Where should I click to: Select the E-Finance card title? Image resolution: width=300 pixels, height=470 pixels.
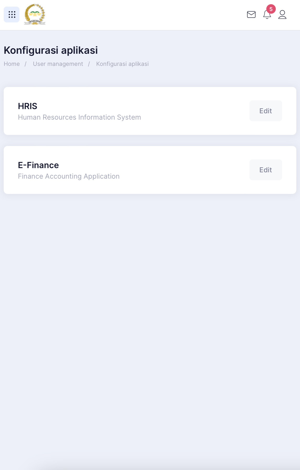38,165
